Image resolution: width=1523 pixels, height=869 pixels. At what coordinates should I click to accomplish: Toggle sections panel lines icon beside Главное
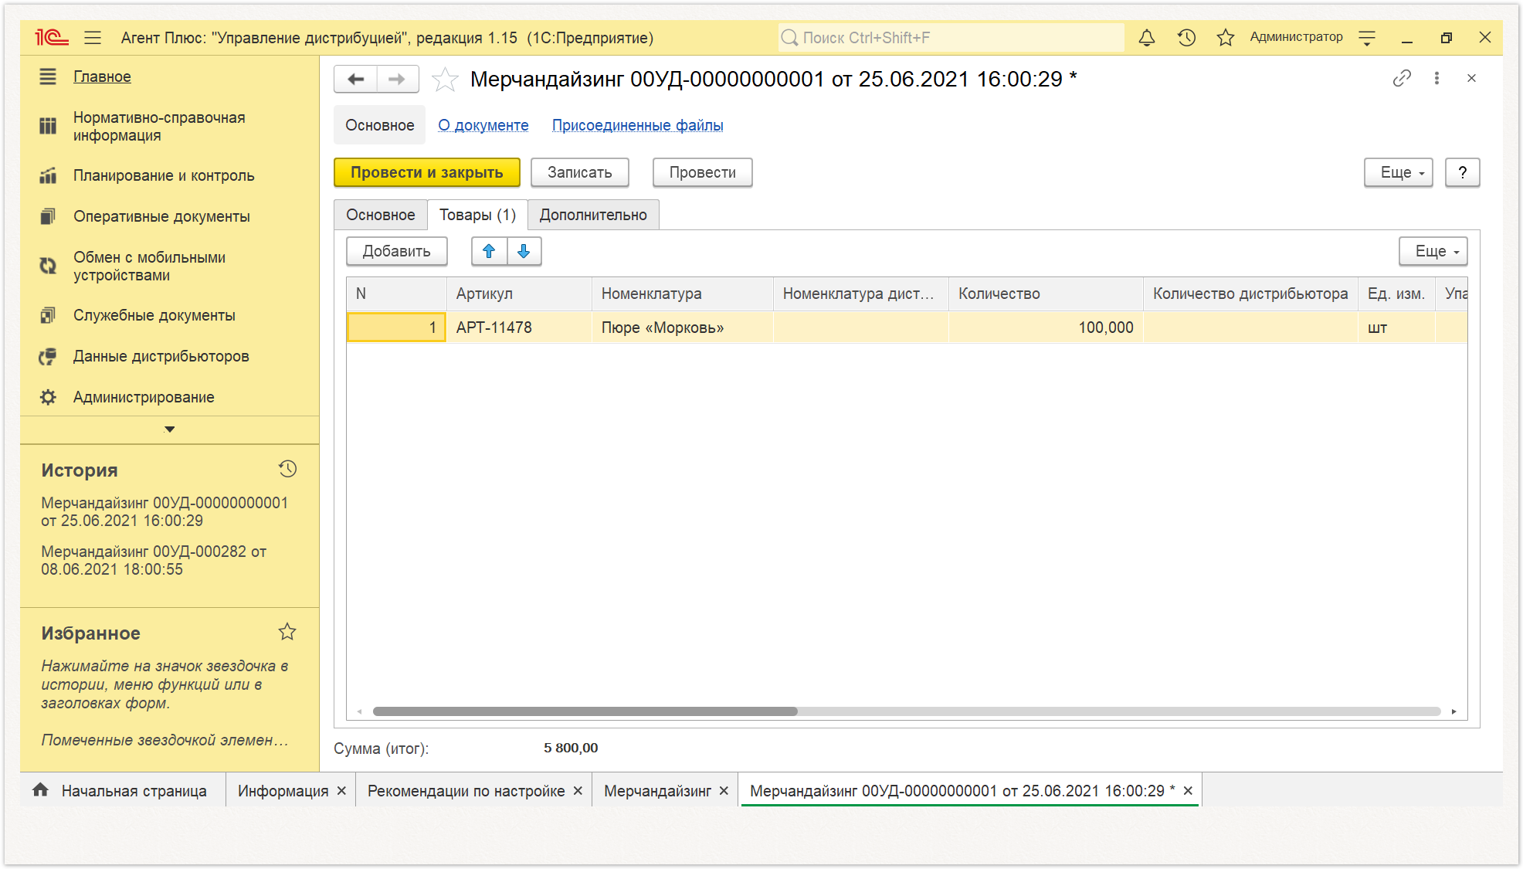click(48, 76)
